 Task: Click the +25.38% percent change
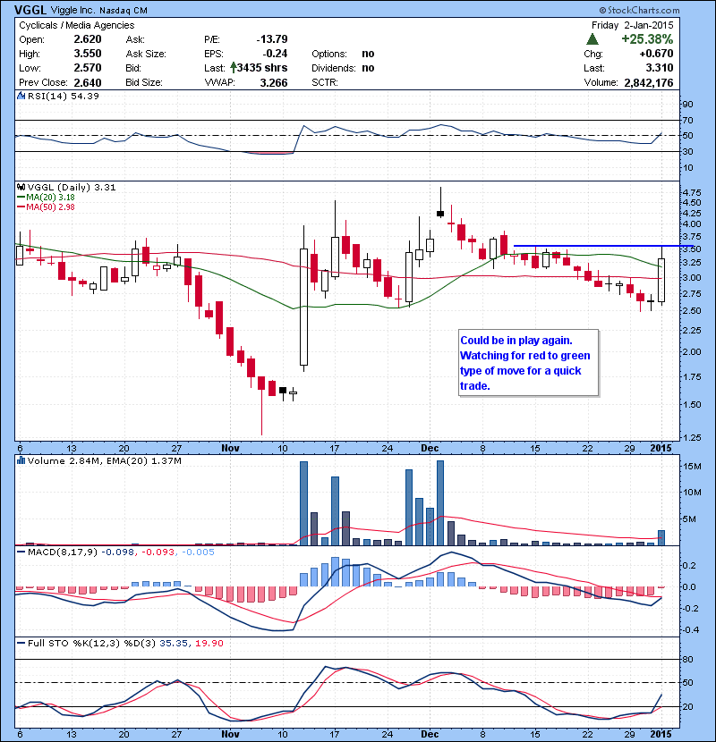pyautogui.click(x=647, y=39)
